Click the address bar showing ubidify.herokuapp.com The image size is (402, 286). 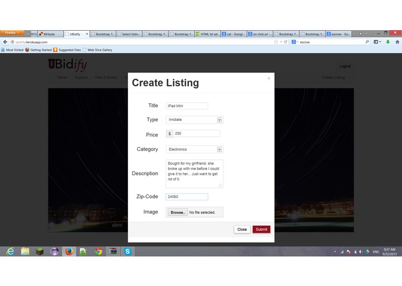coord(143,42)
